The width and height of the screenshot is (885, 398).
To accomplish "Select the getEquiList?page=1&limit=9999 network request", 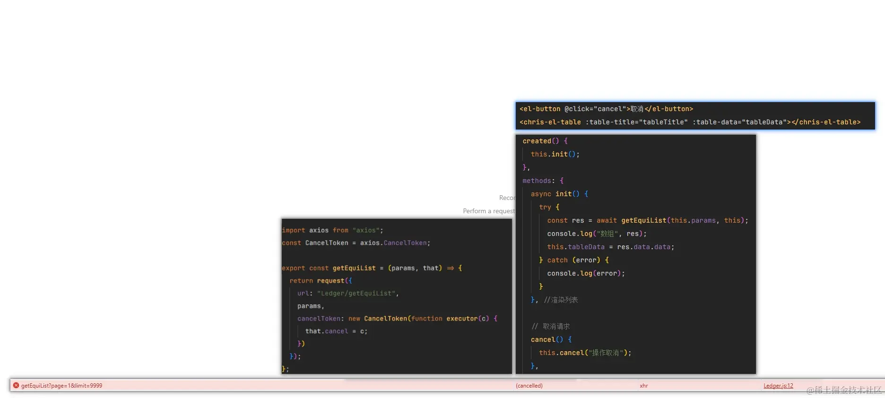I will [61, 386].
